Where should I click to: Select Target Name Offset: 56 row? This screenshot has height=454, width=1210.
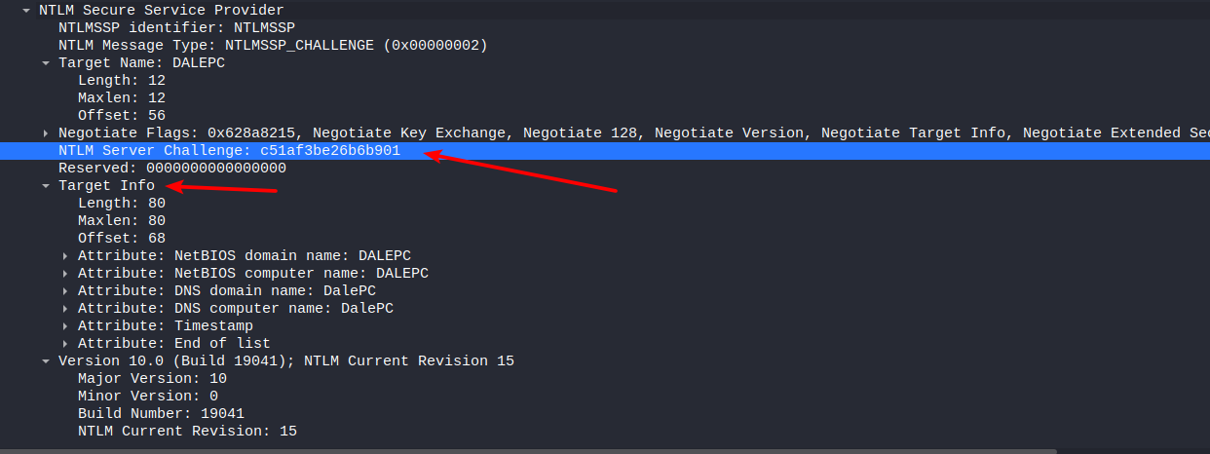tap(121, 116)
